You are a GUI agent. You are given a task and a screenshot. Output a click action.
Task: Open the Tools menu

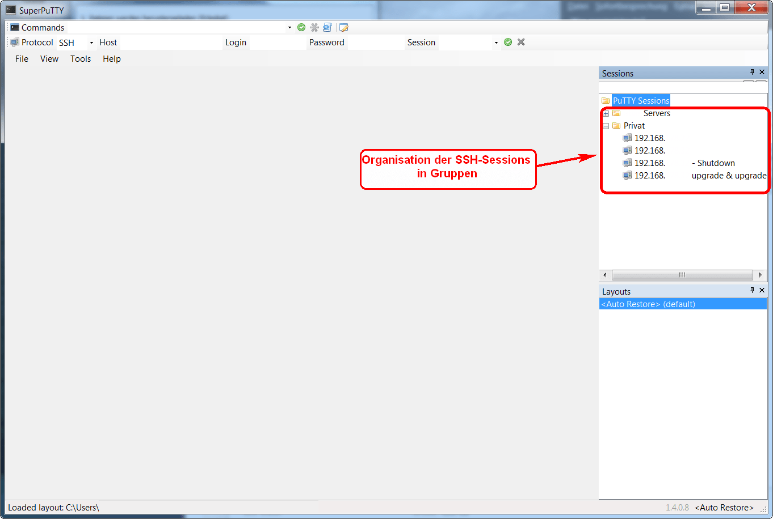[x=81, y=59]
